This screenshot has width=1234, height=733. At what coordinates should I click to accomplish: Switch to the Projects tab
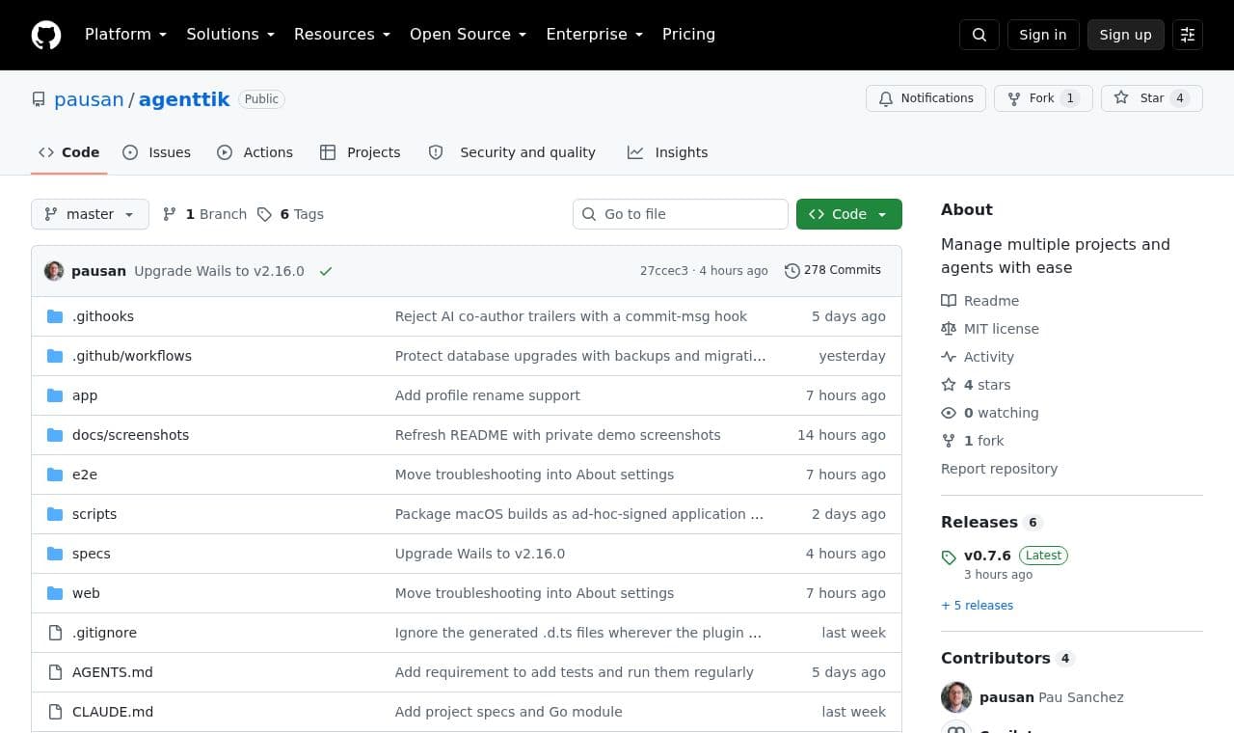tap(360, 152)
